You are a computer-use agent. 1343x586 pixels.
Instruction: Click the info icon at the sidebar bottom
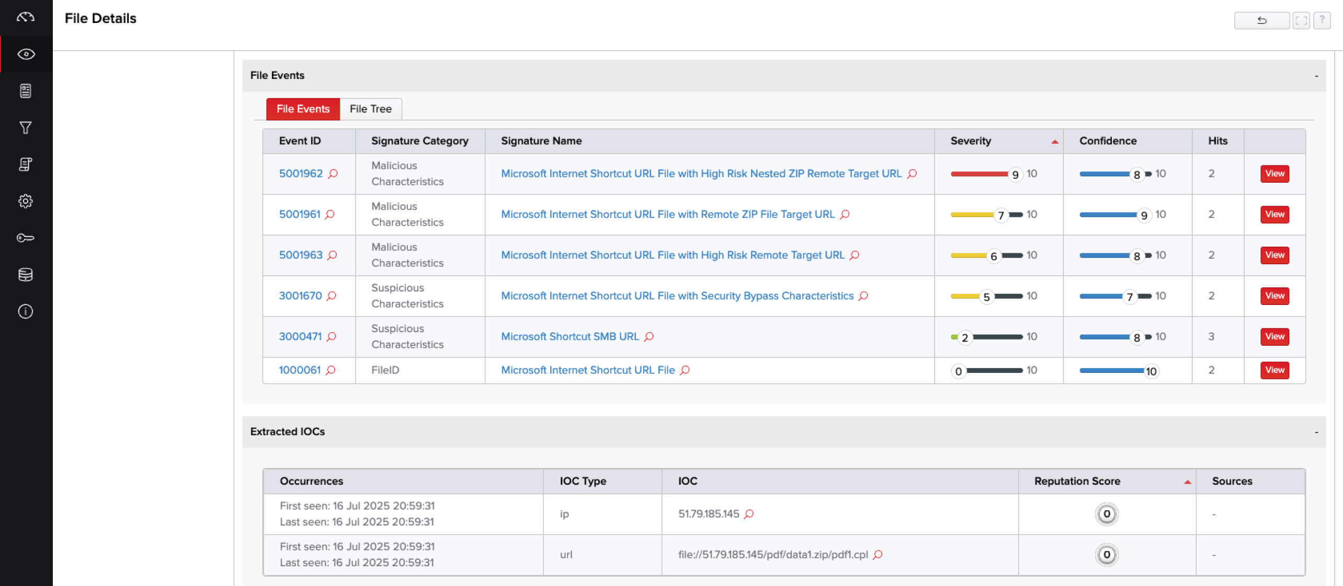[26, 311]
